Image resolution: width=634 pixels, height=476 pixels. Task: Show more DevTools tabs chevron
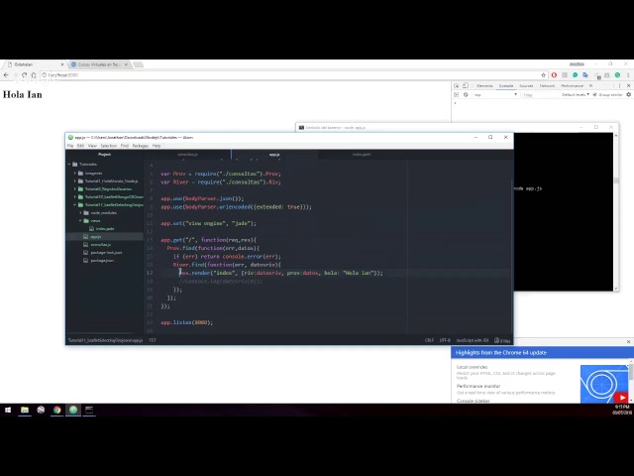pos(590,86)
